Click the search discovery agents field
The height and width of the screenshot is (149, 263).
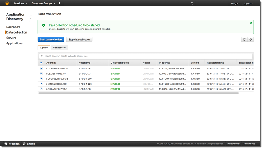[x=146, y=56]
